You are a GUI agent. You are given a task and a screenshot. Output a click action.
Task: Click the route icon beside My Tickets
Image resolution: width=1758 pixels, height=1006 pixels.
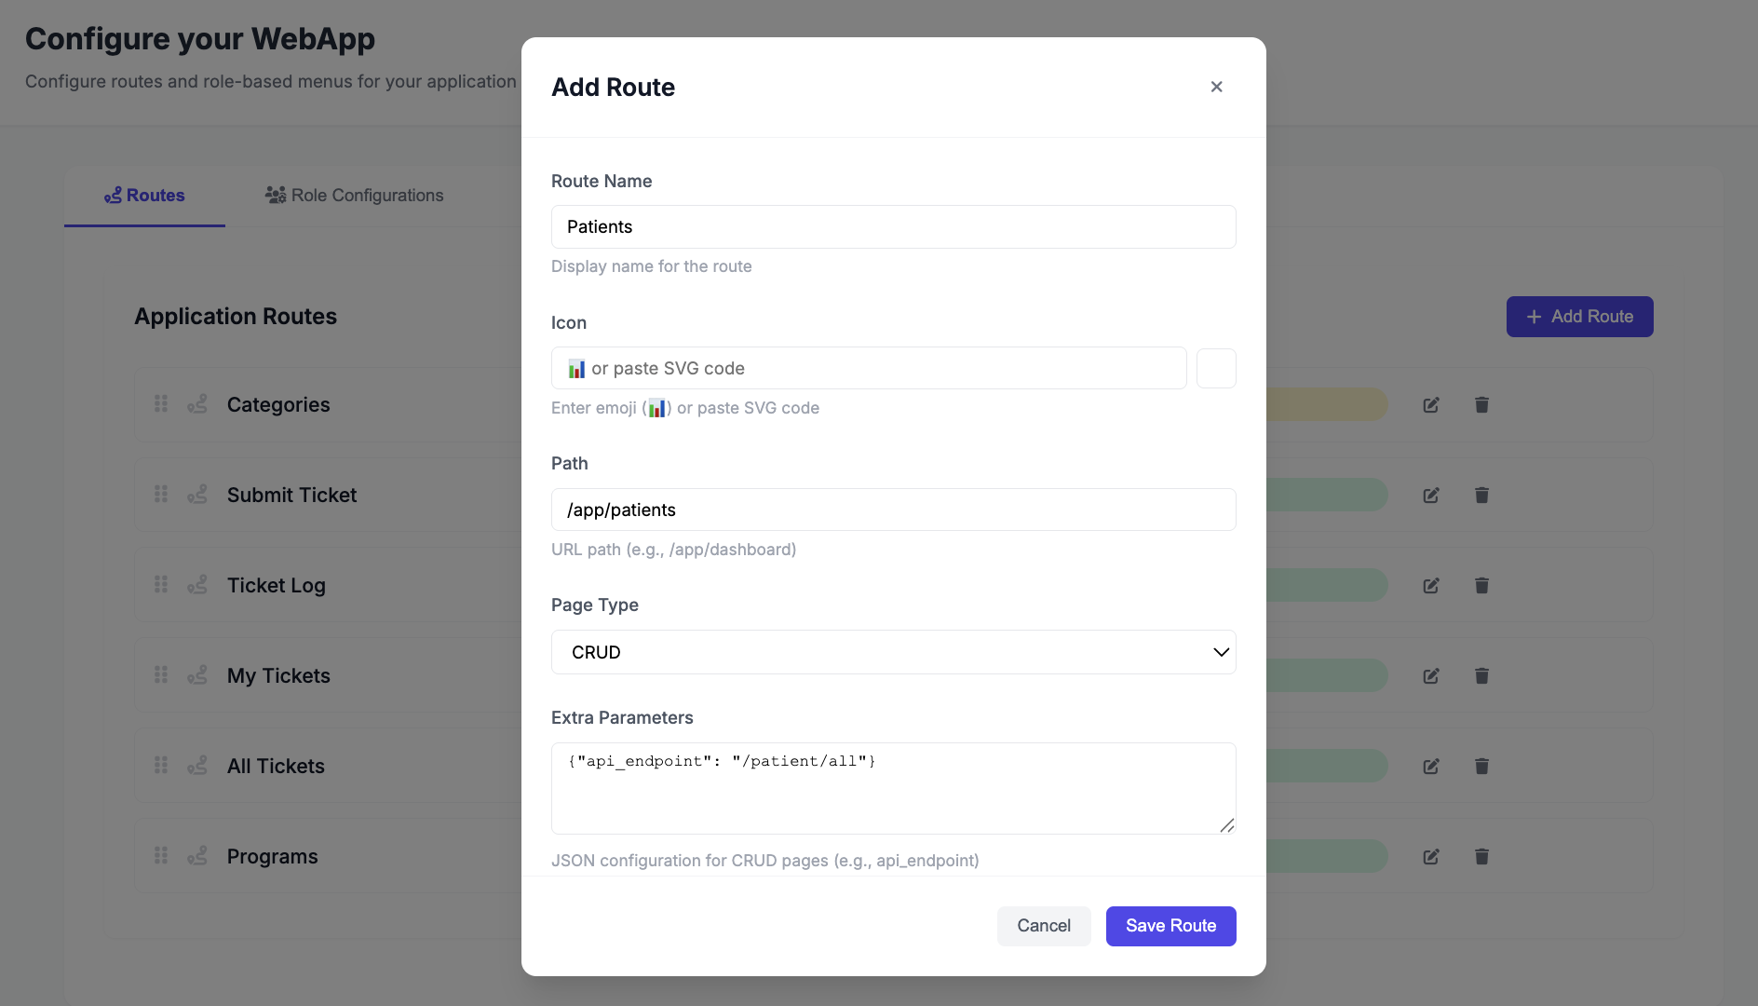197,675
